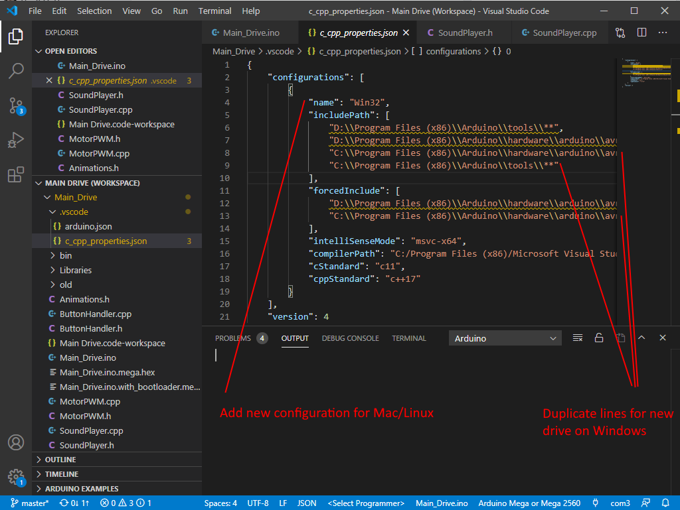Open the editor More Actions ellipsis
The width and height of the screenshot is (680, 510).
point(663,32)
